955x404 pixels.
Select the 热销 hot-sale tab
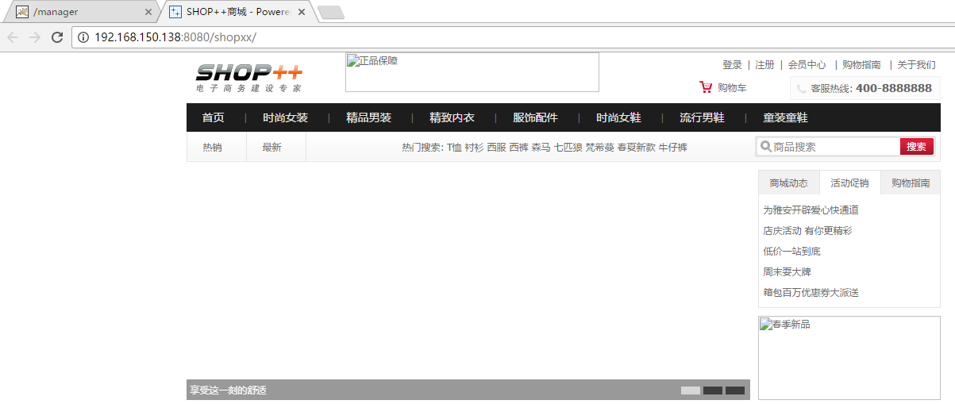click(212, 147)
